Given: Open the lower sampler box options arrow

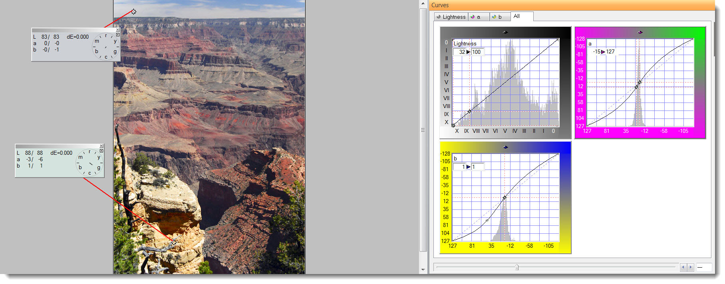Looking at the screenshot, I should 101,151.
